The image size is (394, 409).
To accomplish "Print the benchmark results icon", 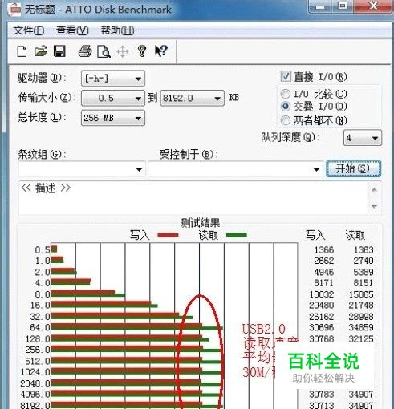I will (85, 51).
